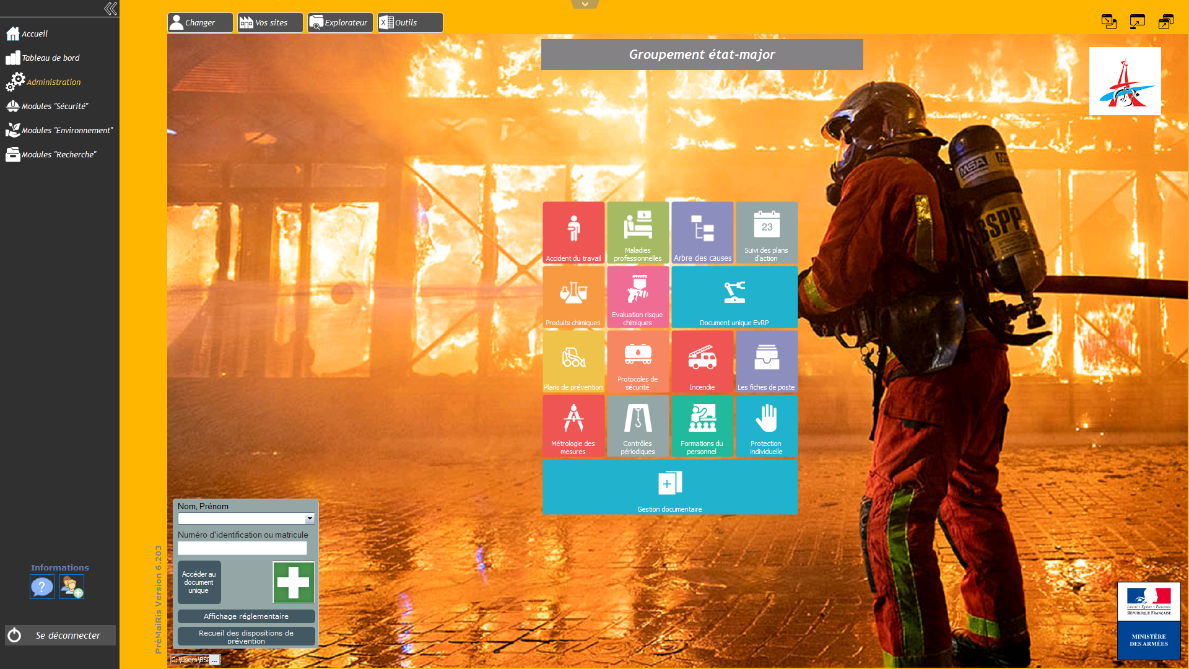Click the Groupement état-major title banner
Viewport: 1189px width, 669px height.
click(702, 55)
